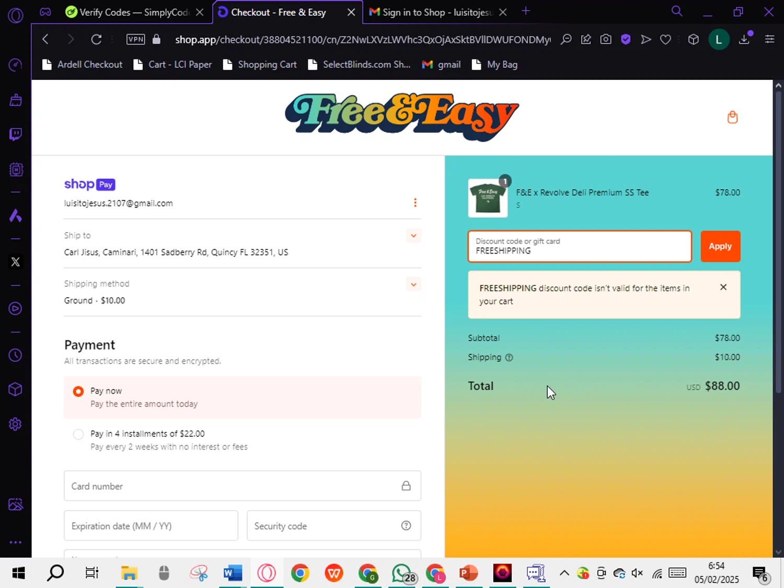
Task: Take a snapshot with camera icon
Action: click(606, 39)
